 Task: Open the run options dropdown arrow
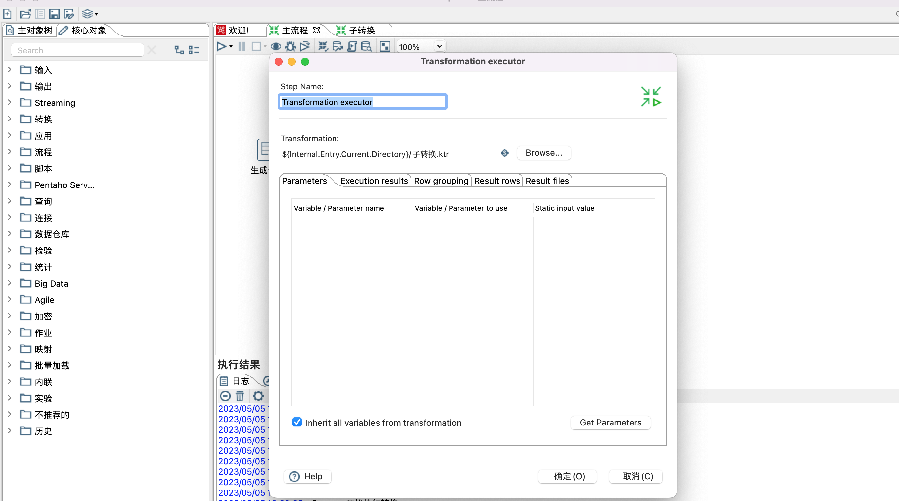coord(231,47)
